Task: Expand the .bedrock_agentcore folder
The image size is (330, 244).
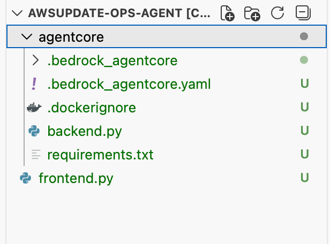Action: coord(36,60)
